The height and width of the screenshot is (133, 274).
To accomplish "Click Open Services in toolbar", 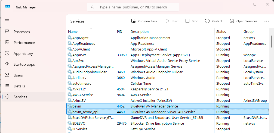I will point(244,21).
